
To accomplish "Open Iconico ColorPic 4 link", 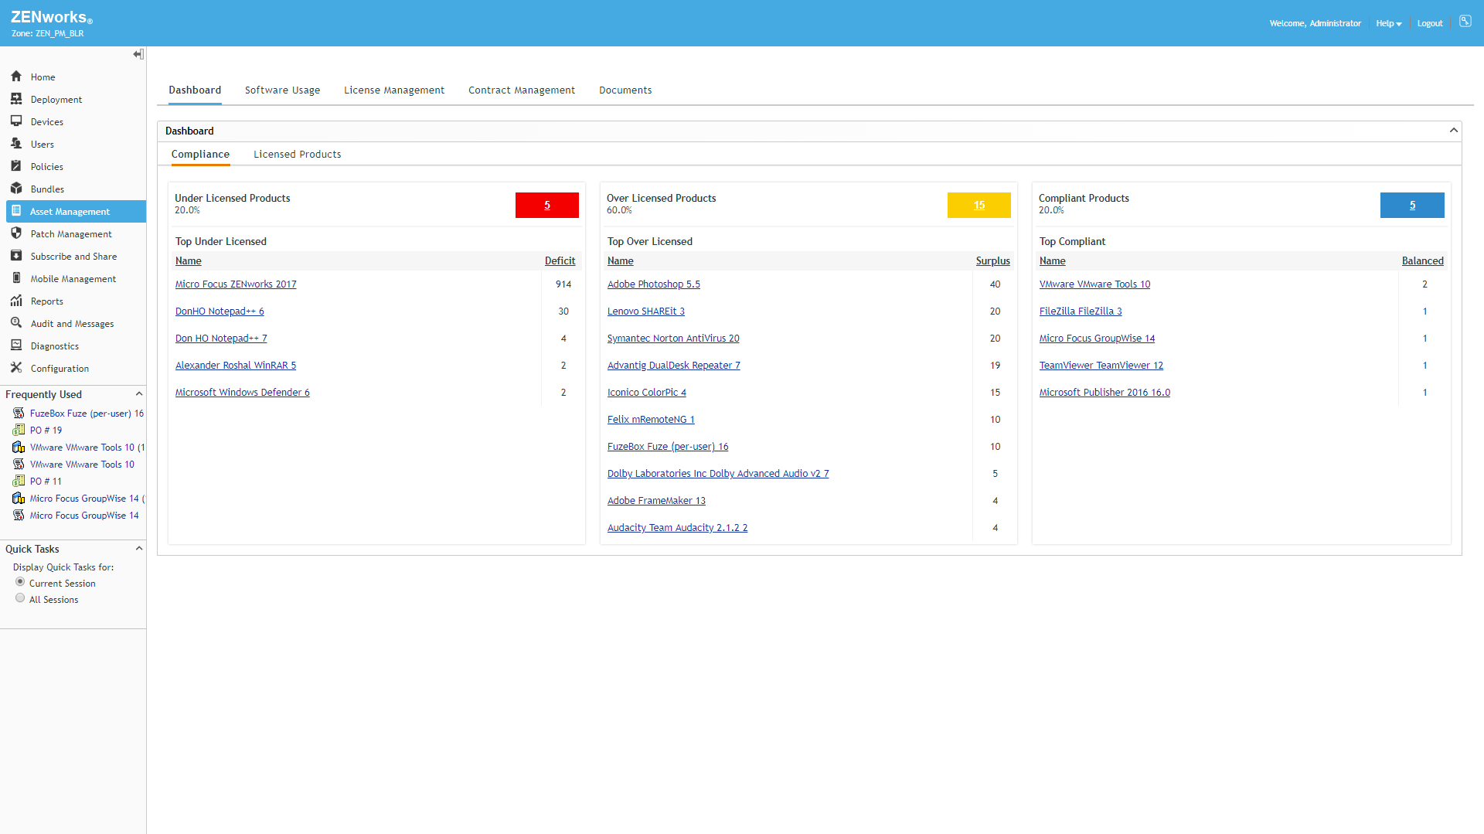I will 646,393.
